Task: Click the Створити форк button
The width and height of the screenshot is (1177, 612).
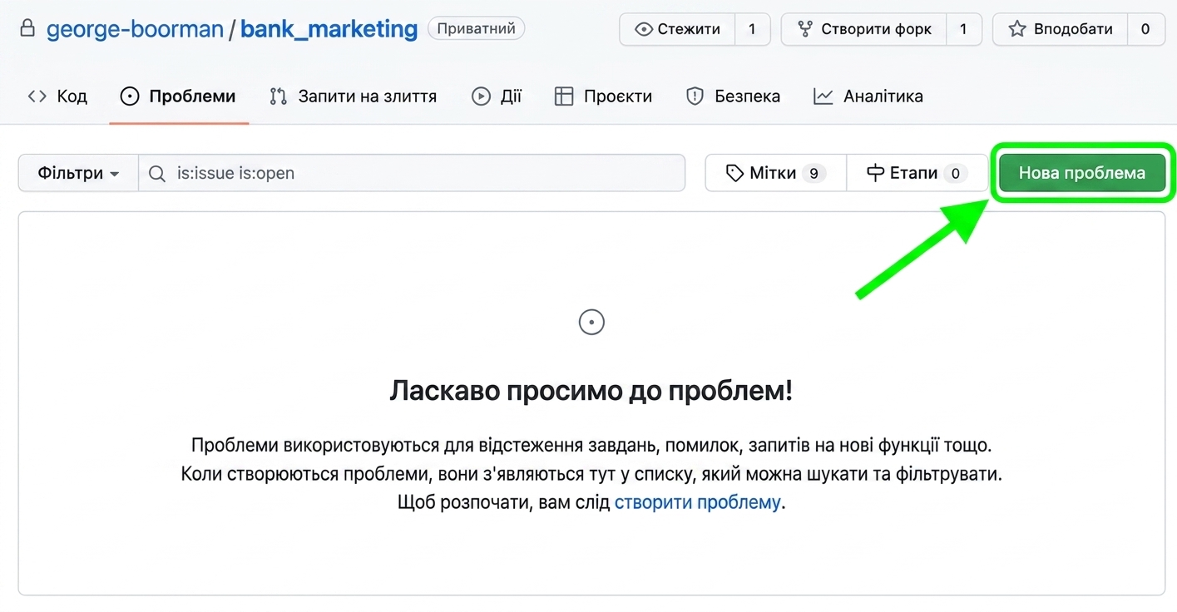Action: [863, 29]
